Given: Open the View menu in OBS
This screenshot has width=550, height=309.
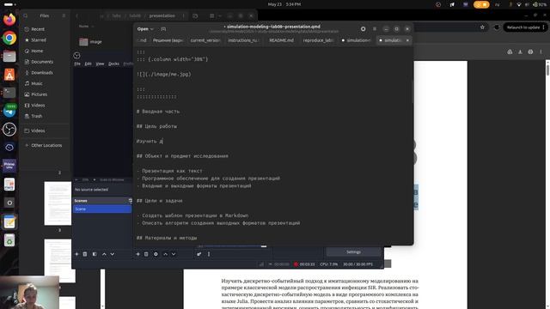Looking at the screenshot, I should point(100,64).
